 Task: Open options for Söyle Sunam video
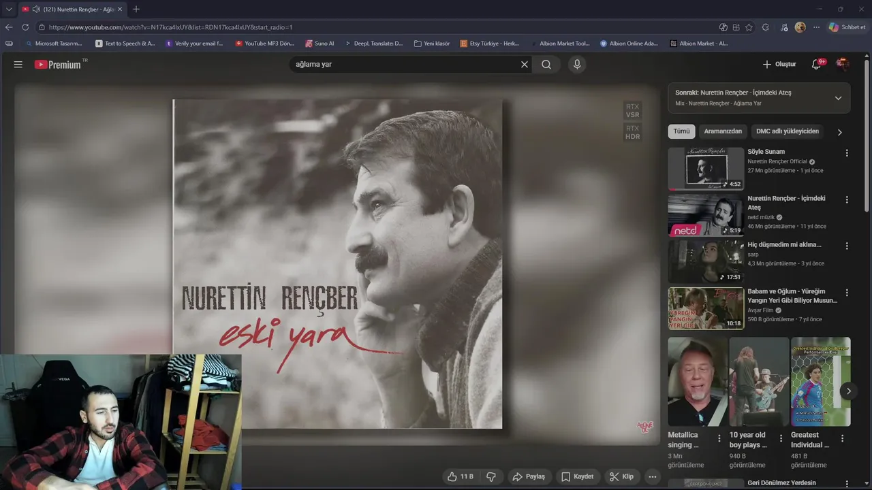tap(847, 153)
